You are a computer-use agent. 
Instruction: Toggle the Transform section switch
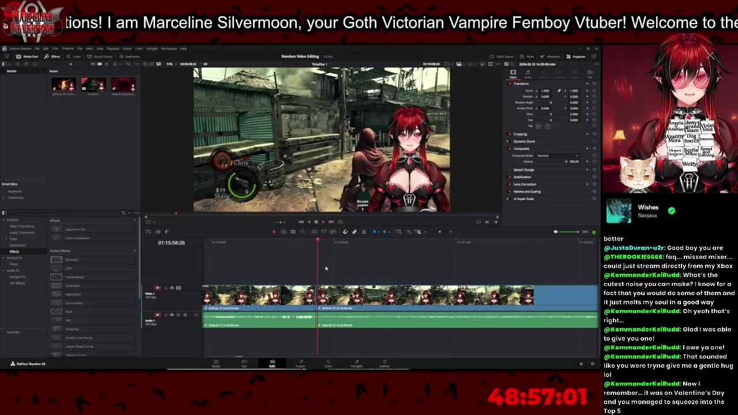509,84
